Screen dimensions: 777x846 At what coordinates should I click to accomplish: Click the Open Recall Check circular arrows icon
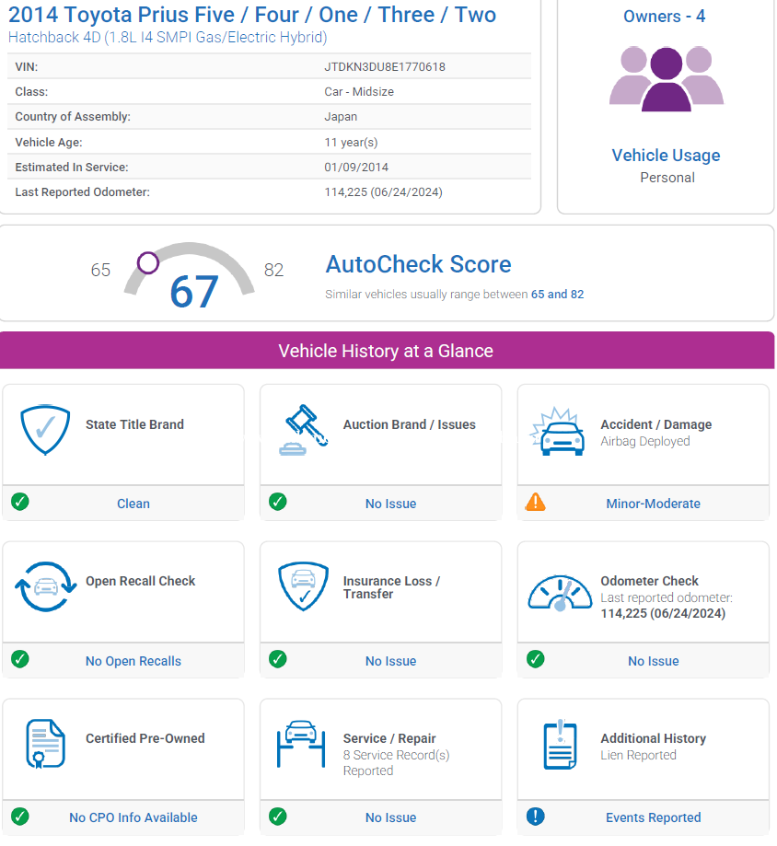[45, 586]
